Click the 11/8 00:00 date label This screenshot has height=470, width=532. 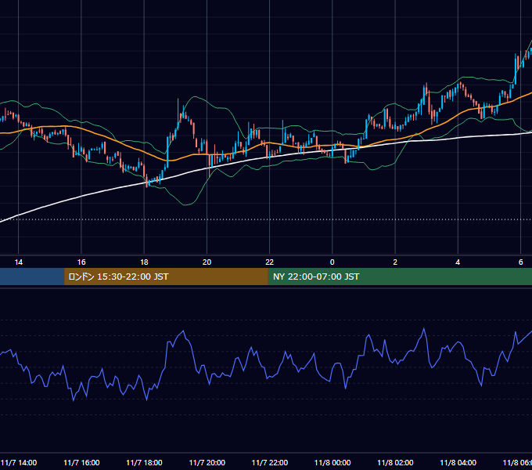(332, 462)
